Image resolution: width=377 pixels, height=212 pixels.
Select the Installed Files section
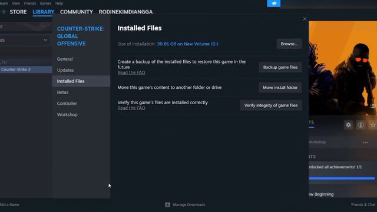pyautogui.click(x=81, y=81)
